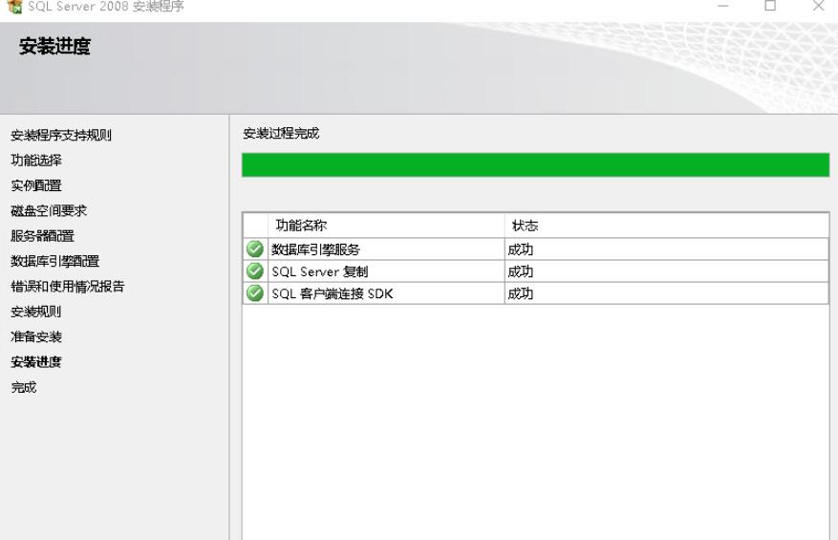Click 成功 status for 数据库引擎服务
The width and height of the screenshot is (838, 540).
[666, 249]
